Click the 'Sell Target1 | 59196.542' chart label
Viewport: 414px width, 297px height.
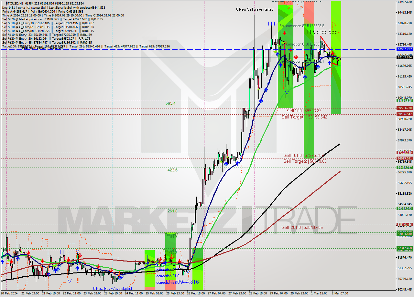pyautogui.click(x=304, y=117)
